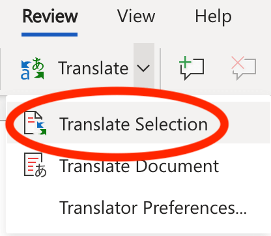Viewport: 271px width, 236px height.
Task: Open the Help tab
Action: 213,16
